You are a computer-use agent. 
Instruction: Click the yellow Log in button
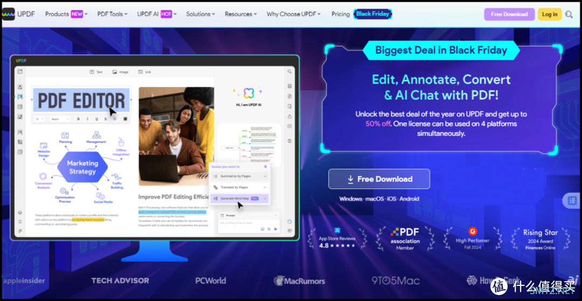coord(550,15)
